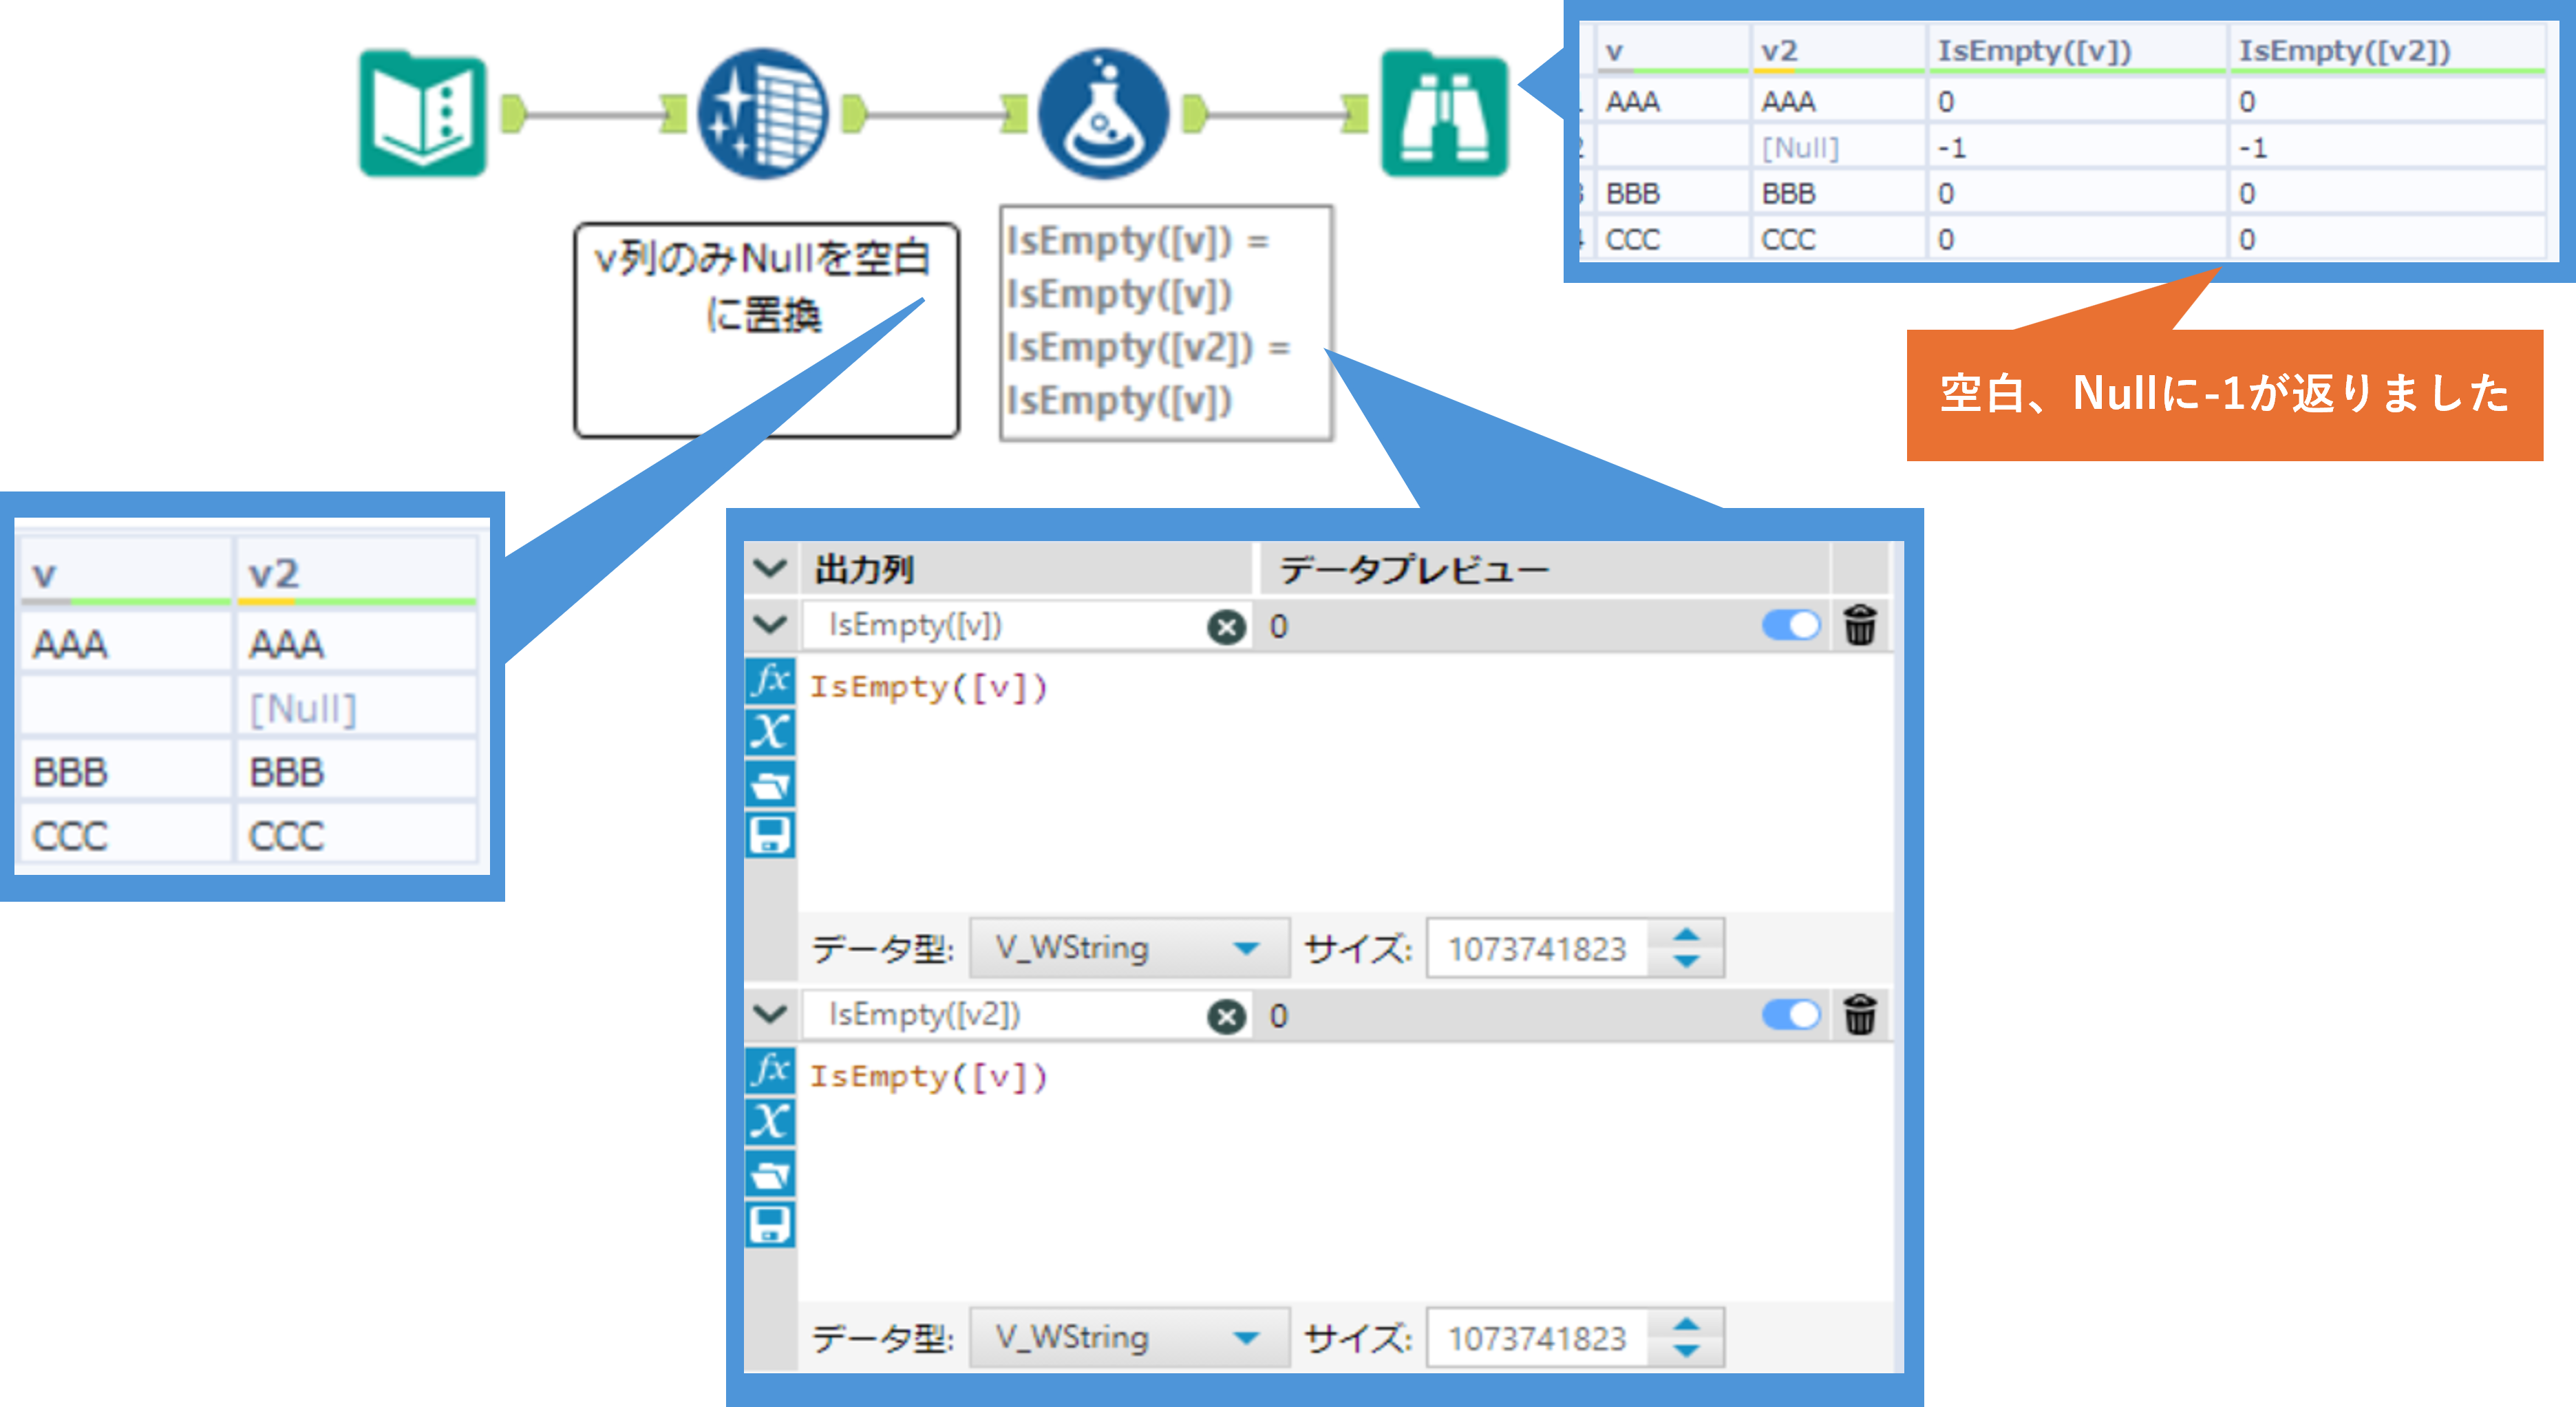Open the saved expressions folder icon for the second formula
This screenshot has height=1407, width=2576.
tap(770, 1174)
